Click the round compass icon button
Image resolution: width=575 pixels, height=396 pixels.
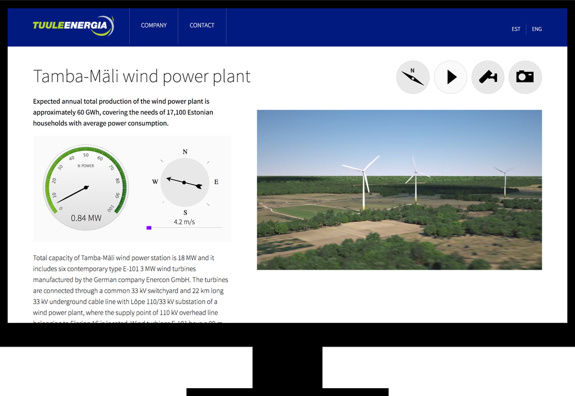point(413,77)
